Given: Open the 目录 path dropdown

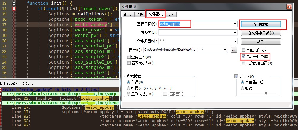Looking at the screenshot, I should coord(226,50).
